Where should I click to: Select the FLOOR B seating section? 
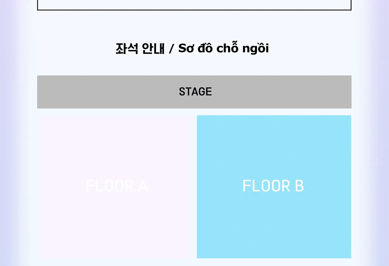(x=274, y=187)
